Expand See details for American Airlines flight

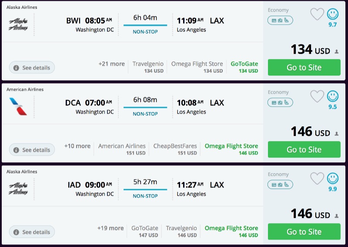tap(32, 150)
